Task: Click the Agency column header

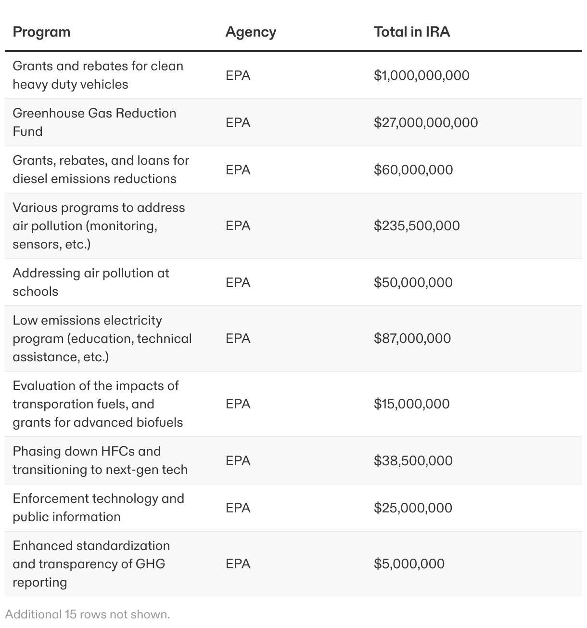Action: [251, 32]
